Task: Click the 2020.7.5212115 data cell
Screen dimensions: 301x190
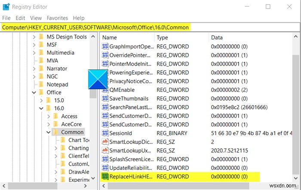Action: point(229,151)
